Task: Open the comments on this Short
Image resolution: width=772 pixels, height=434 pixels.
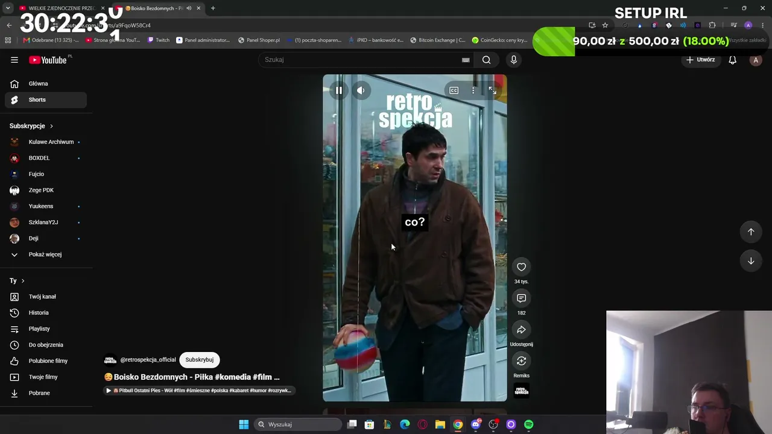Action: [522, 298]
